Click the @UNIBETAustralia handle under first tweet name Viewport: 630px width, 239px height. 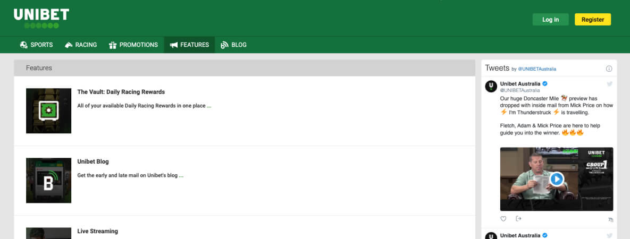click(x=520, y=90)
